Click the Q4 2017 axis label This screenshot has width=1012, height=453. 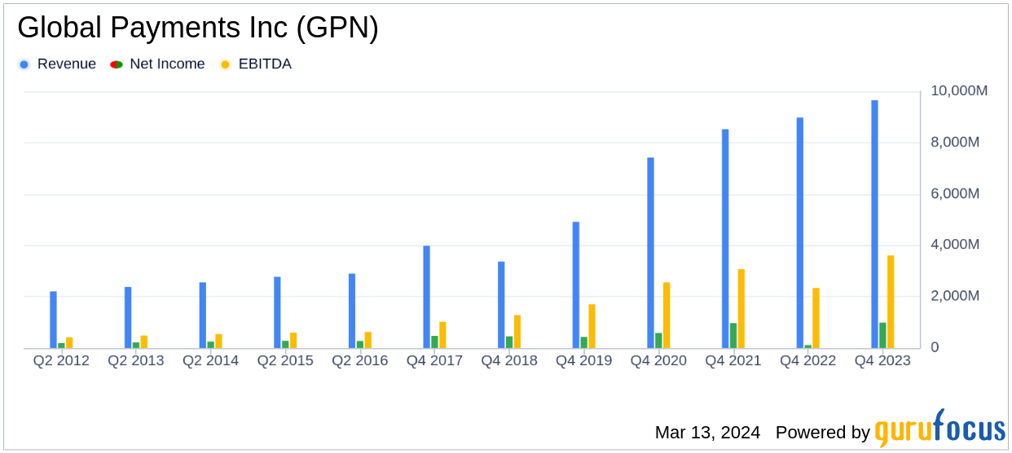coord(434,360)
